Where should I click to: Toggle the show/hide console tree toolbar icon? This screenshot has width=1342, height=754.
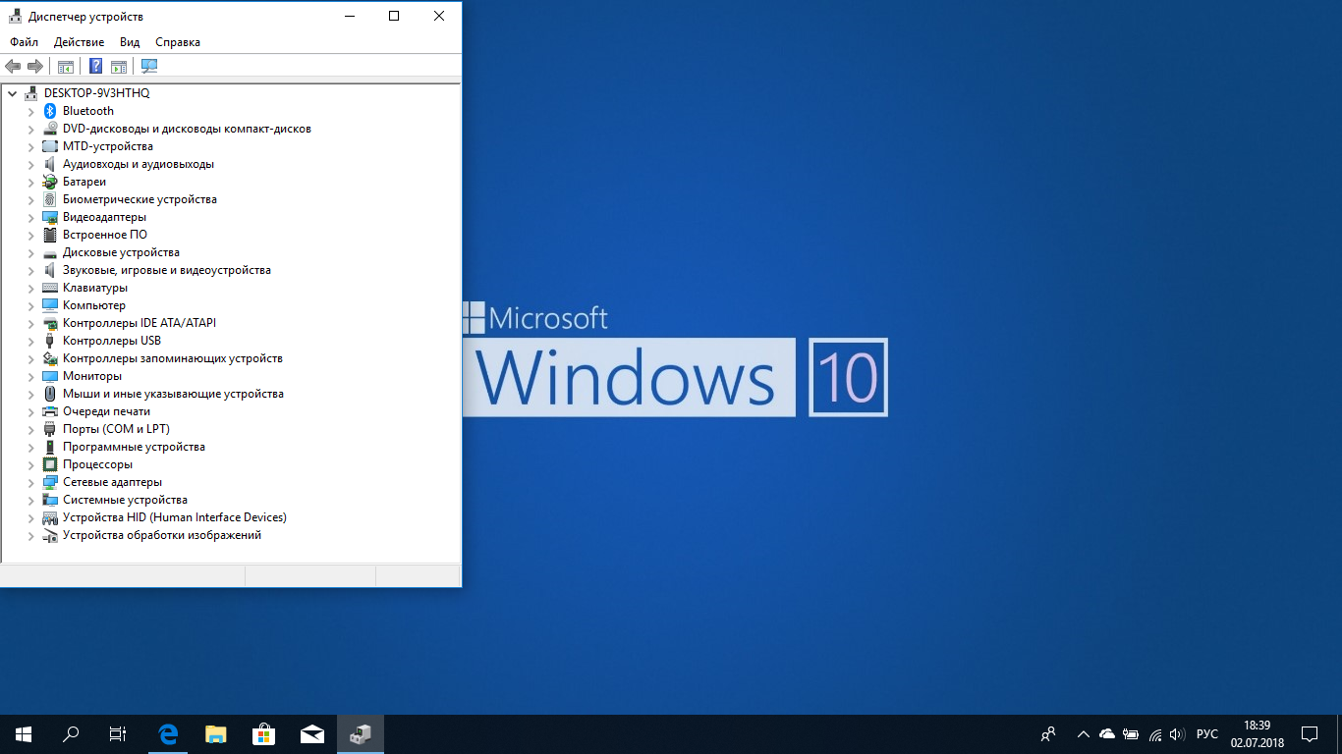click(66, 66)
